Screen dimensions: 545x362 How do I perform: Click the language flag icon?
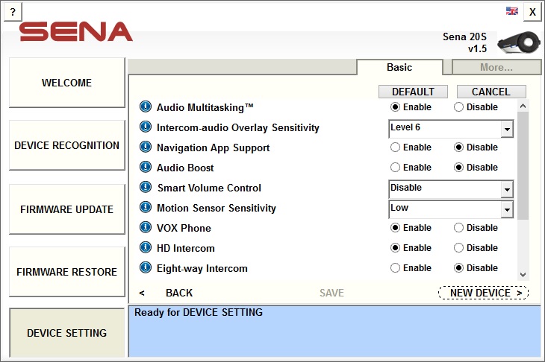pyautogui.click(x=511, y=11)
